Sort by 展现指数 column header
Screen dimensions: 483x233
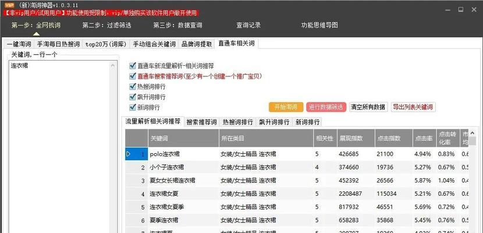pyautogui.click(x=356, y=138)
